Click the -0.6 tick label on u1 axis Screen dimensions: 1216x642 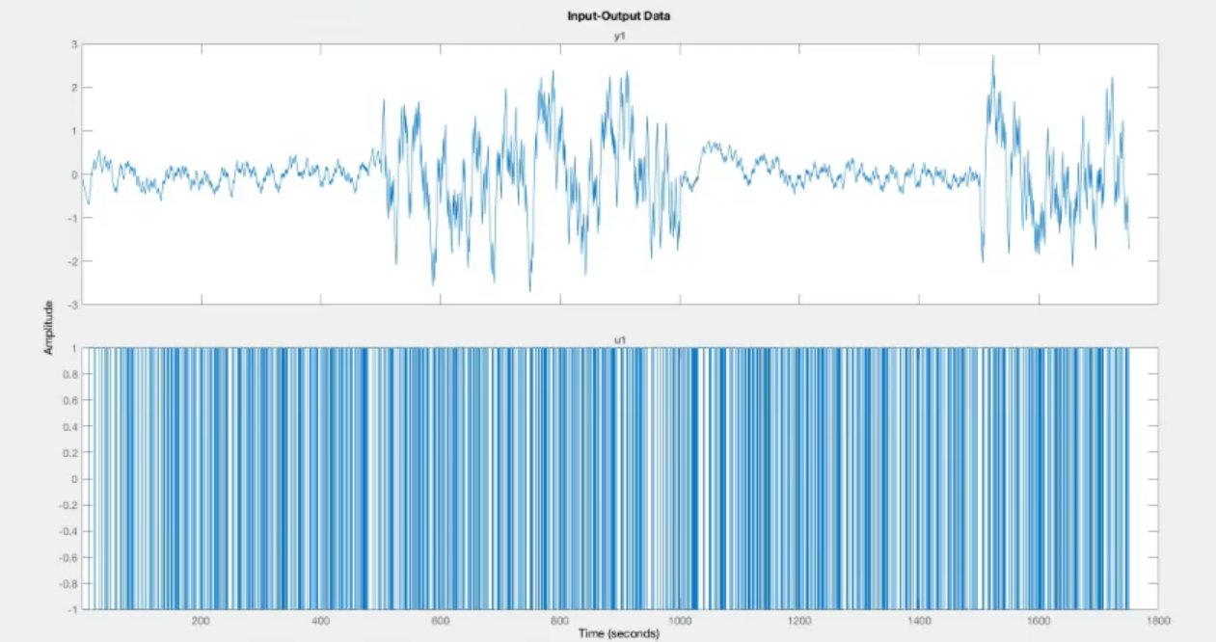click(x=68, y=557)
